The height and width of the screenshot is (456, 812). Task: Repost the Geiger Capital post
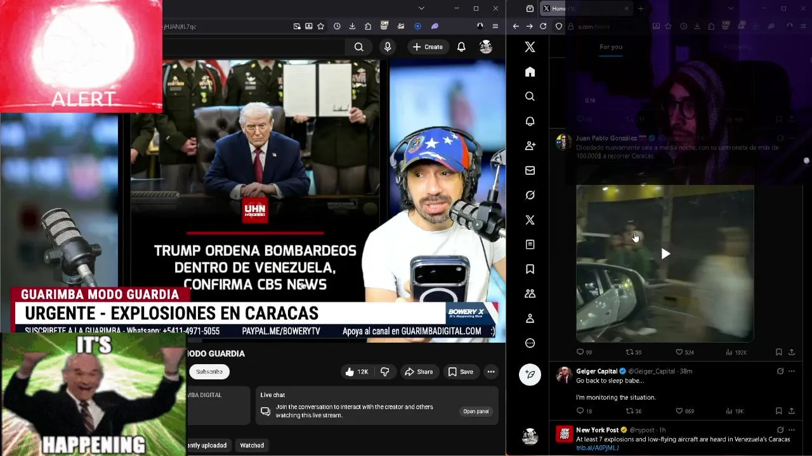634,411
